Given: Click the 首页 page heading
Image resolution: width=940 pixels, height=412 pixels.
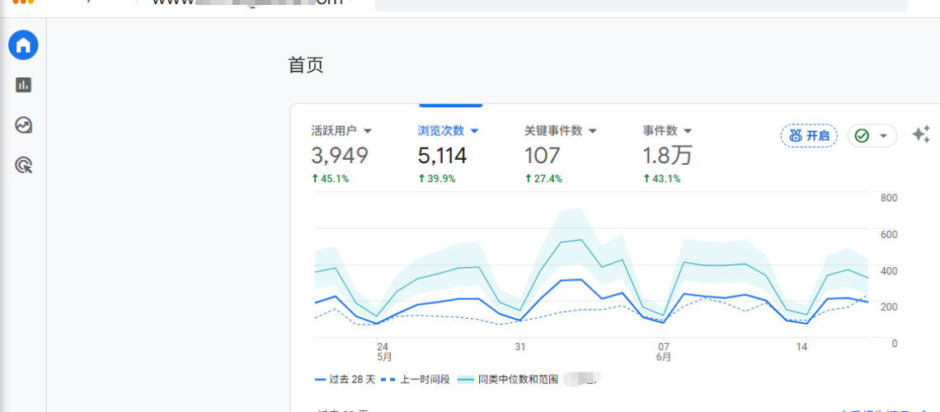Looking at the screenshot, I should coord(307,65).
